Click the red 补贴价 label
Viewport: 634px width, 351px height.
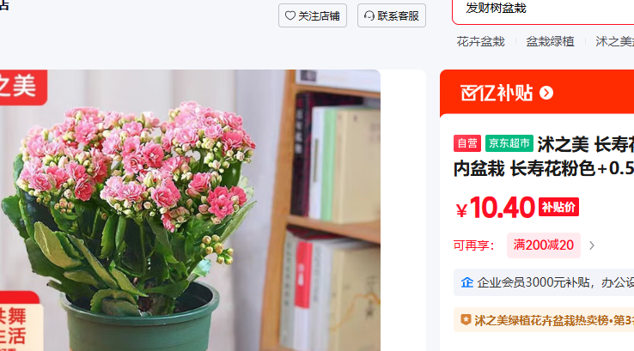tap(558, 207)
